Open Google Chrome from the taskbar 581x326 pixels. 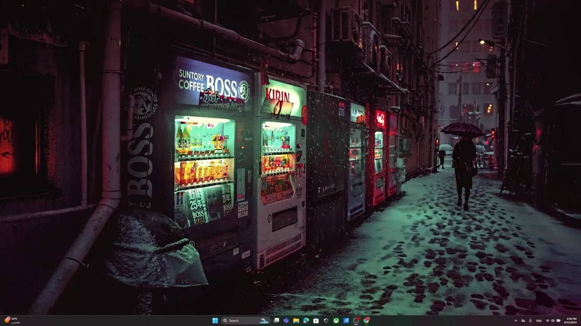coord(366,321)
